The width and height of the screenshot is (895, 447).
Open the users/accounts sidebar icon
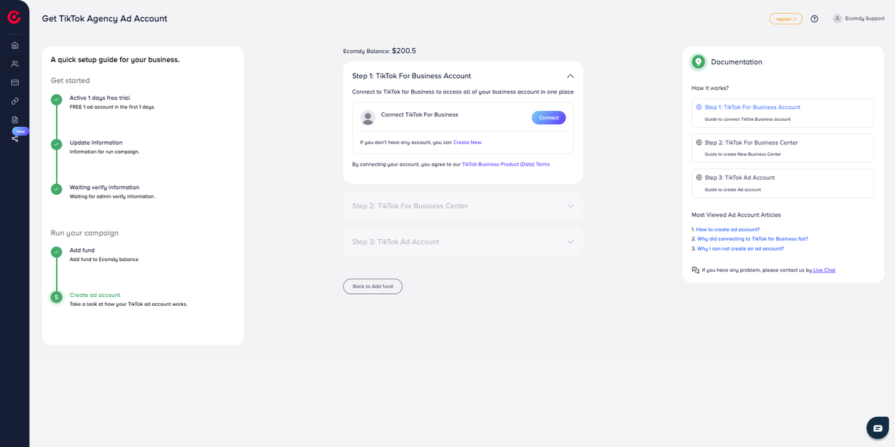[15, 64]
